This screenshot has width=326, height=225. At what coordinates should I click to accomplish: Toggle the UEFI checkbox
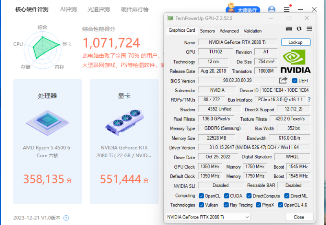tap(294, 80)
